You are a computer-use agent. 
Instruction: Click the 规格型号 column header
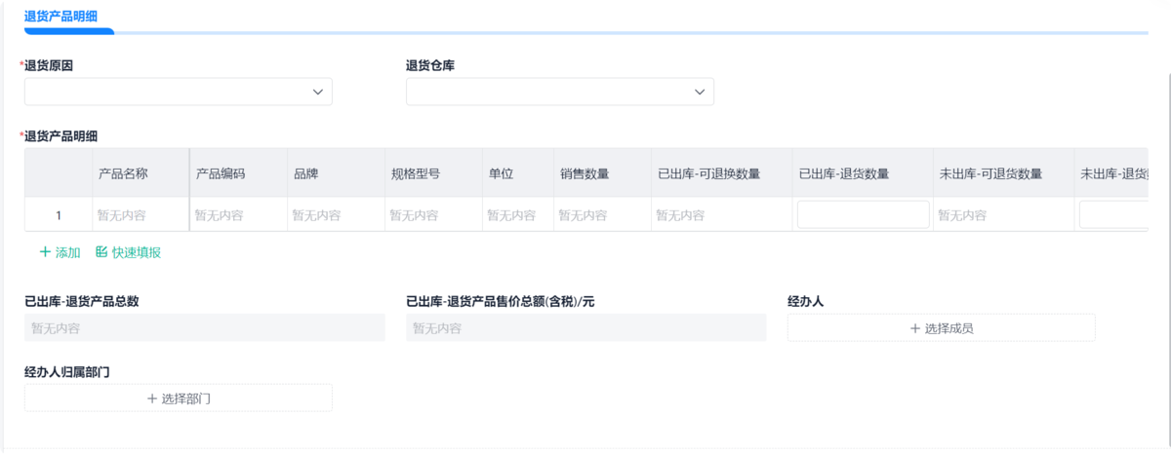pos(433,173)
